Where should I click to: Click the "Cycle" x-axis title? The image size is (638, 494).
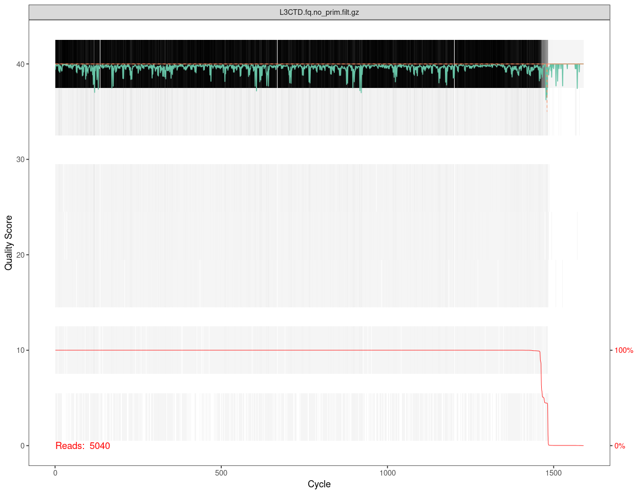[x=319, y=484]
